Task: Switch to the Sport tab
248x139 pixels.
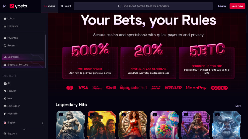Action: pyautogui.click(x=66, y=6)
